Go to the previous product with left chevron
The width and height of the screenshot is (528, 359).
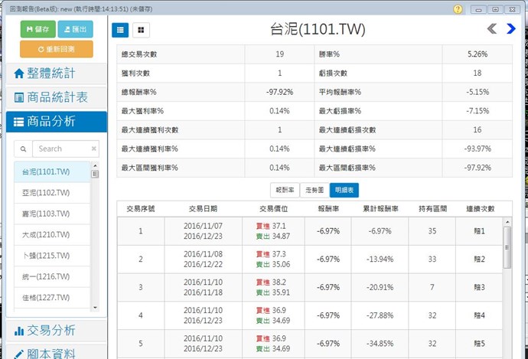coord(492,29)
